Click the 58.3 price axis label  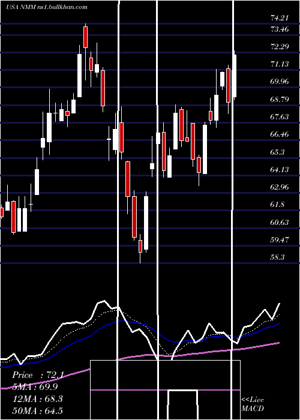point(277,257)
